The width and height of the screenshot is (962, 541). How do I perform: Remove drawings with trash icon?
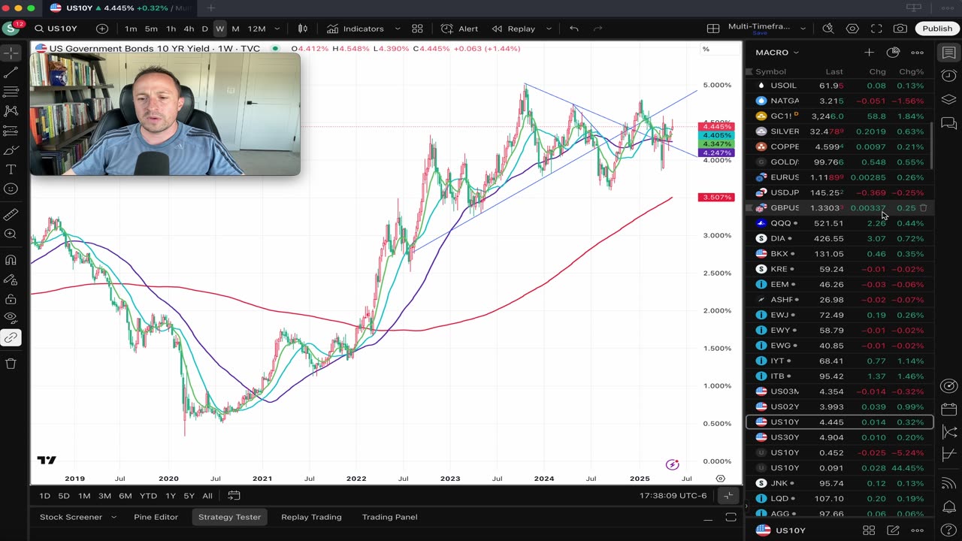[11, 364]
